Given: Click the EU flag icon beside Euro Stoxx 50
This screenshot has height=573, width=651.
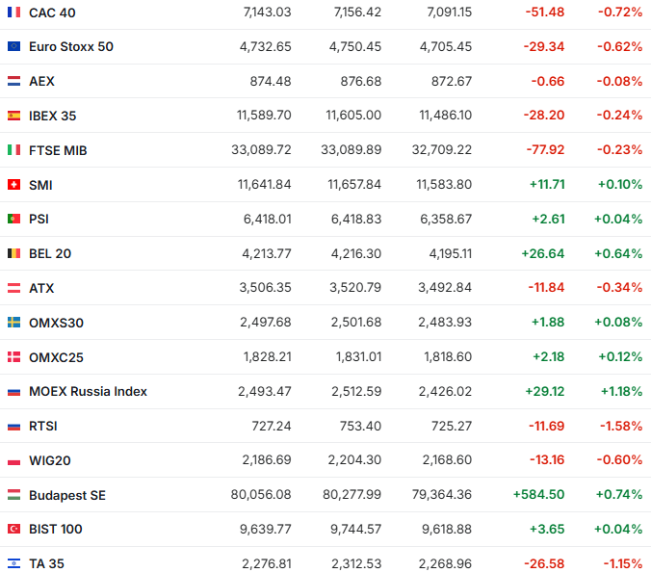Looking at the screenshot, I should click(13, 46).
